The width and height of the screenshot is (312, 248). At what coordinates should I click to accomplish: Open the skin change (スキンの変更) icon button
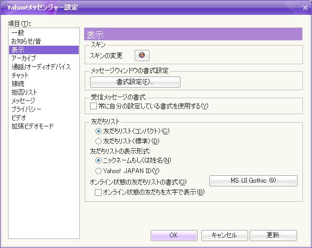click(142, 55)
